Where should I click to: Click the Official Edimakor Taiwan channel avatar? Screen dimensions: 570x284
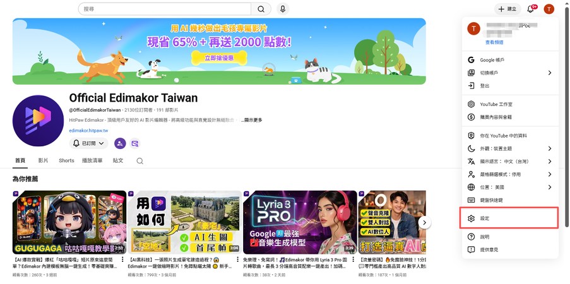click(38, 121)
